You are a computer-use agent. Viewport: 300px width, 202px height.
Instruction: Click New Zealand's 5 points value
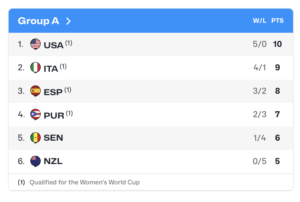[x=277, y=161]
